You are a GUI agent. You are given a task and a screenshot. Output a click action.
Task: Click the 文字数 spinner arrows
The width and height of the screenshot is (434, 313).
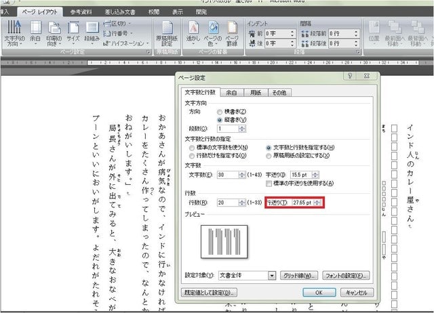[242, 175]
